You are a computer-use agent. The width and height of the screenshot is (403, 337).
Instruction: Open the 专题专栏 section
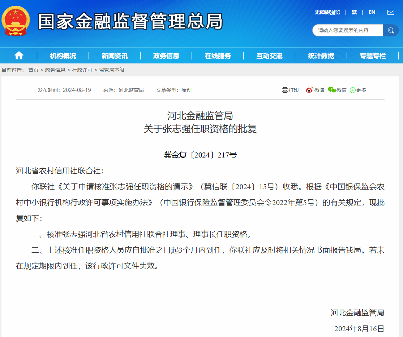pyautogui.click(x=373, y=56)
